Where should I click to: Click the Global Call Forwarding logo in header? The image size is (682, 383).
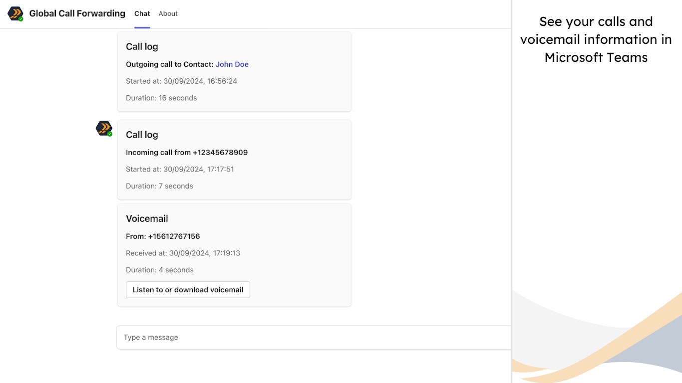click(x=15, y=13)
